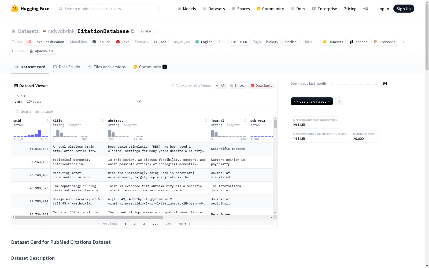
Task: Open Community in top navigation
Action: 270,9
